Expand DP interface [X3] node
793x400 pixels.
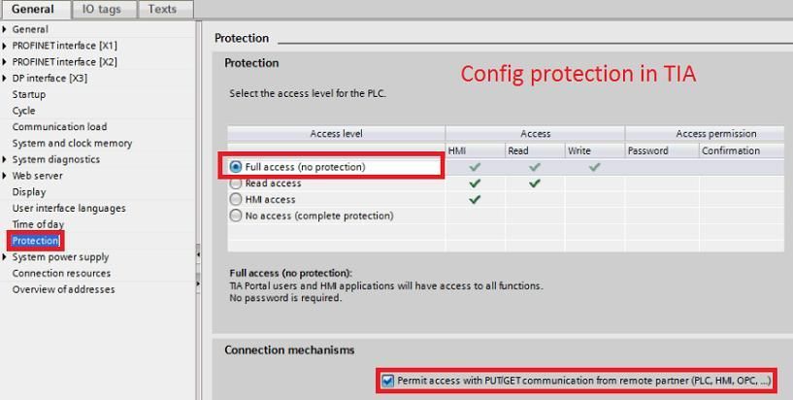coord(6,79)
